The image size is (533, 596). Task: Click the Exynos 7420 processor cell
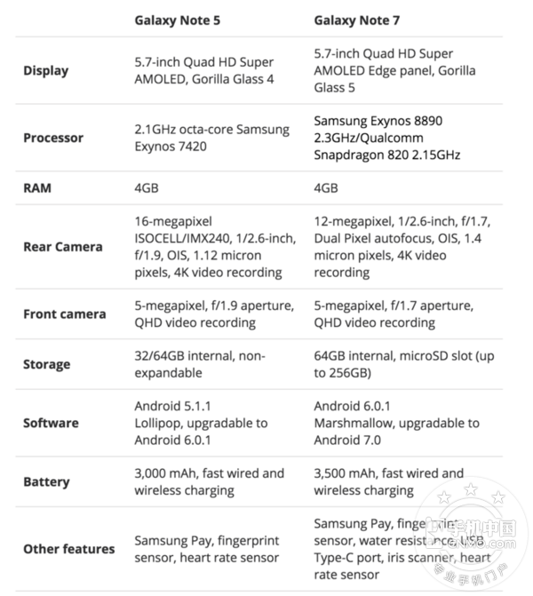[211, 138]
